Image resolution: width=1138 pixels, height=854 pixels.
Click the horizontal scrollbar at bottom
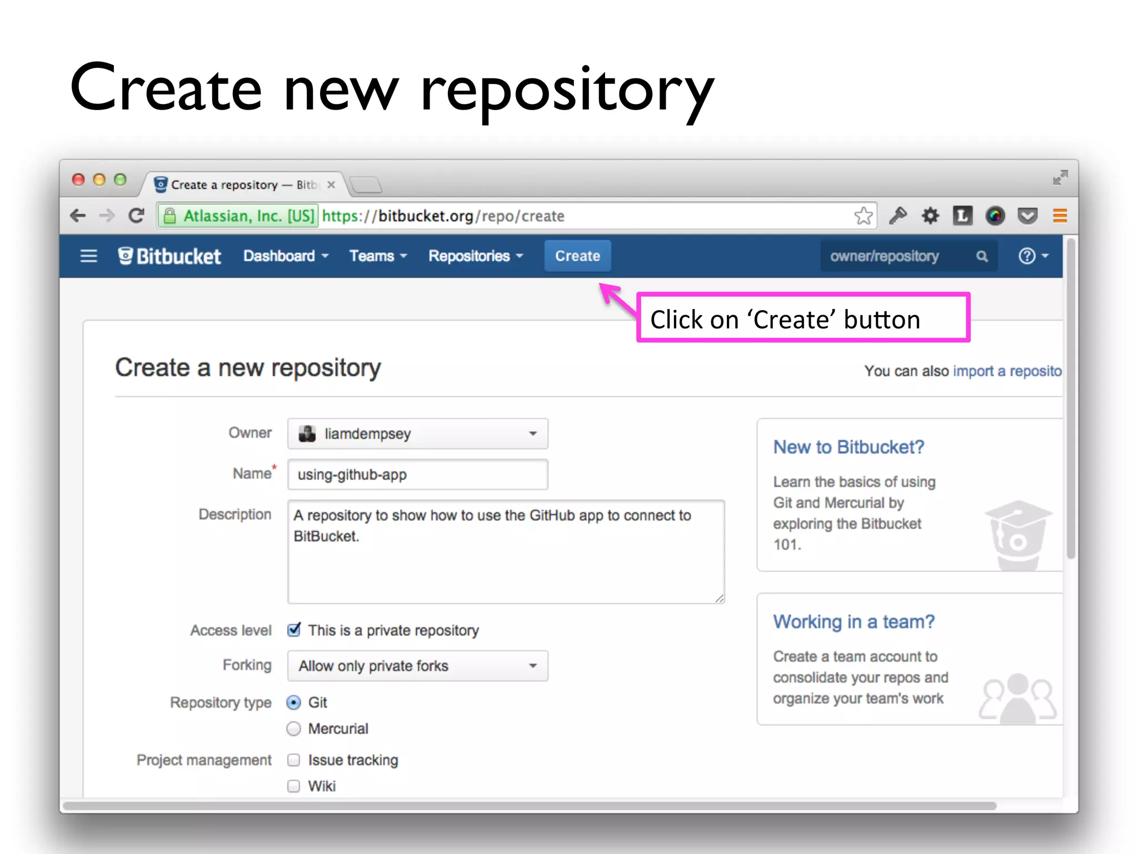(x=530, y=806)
